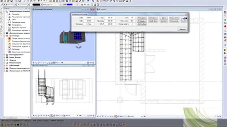The image size is (227, 127).
Task: Expand the Визуализация tree node
Action: click(5, 63)
